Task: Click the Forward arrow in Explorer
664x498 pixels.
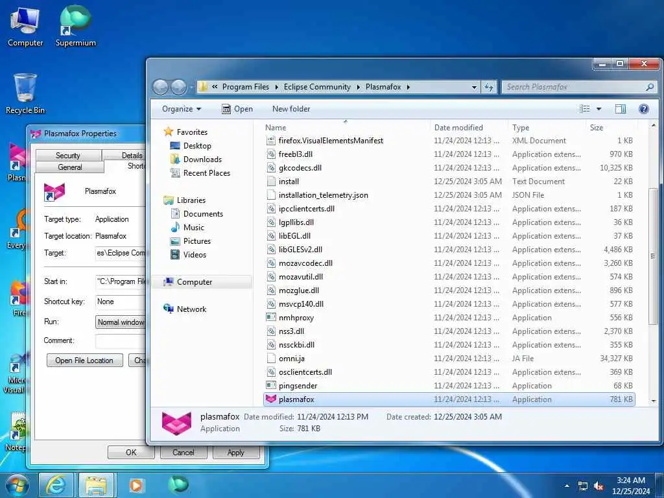Action: (x=178, y=87)
